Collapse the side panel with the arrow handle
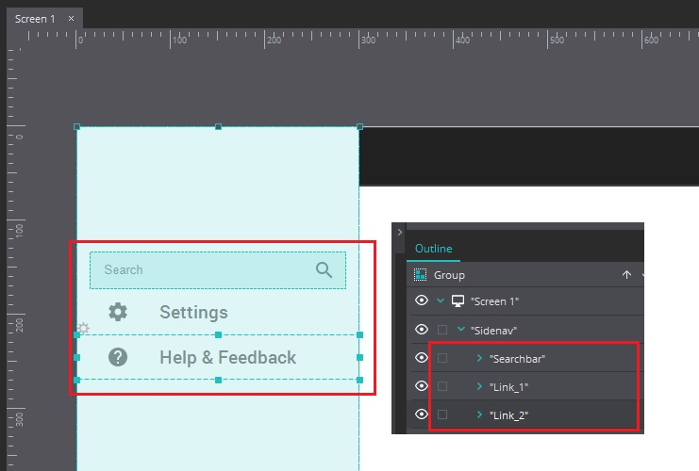The width and height of the screenshot is (699, 471). tap(399, 232)
